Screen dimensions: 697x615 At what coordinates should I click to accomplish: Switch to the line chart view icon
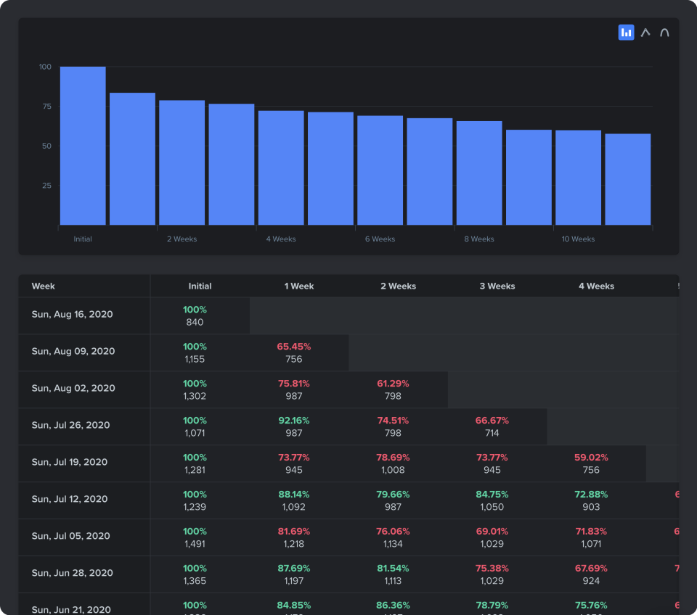pyautogui.click(x=645, y=32)
